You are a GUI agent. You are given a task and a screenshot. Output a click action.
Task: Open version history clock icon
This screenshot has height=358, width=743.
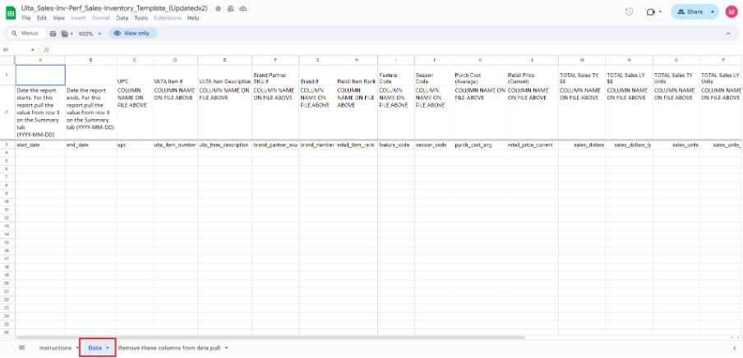(x=629, y=11)
